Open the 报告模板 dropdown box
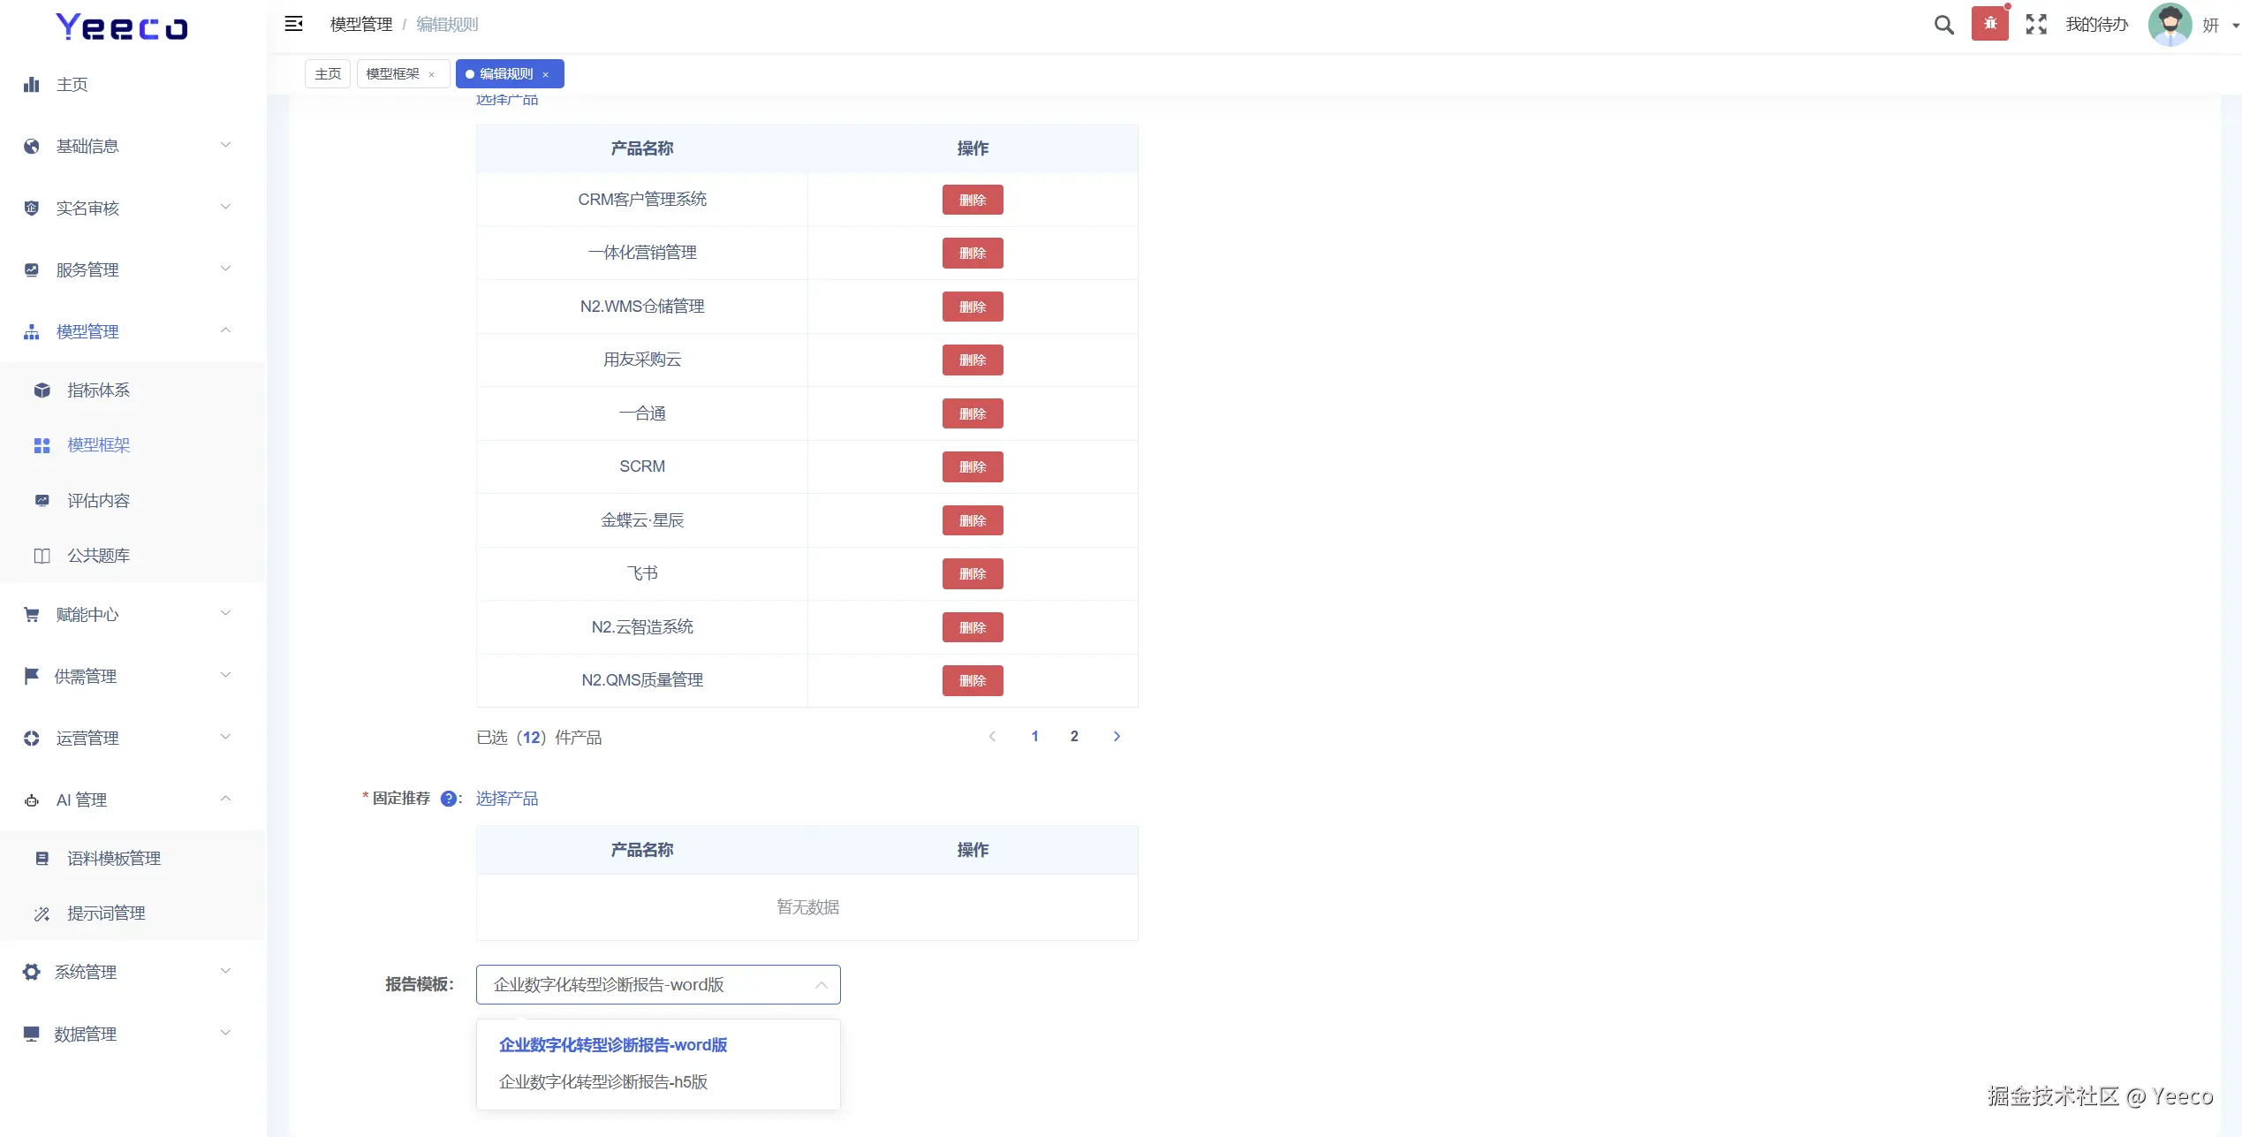This screenshot has height=1137, width=2242. click(657, 984)
